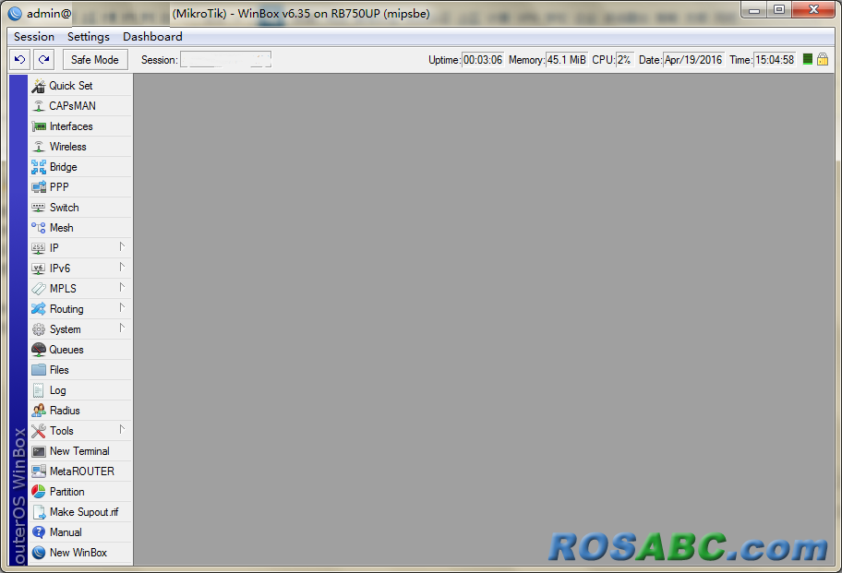Open the Switch menu entry
The image size is (842, 573).
click(x=79, y=208)
